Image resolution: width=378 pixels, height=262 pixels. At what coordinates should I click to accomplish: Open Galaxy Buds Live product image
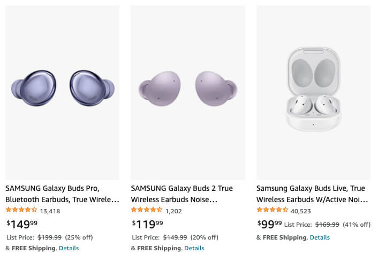pos(313,93)
